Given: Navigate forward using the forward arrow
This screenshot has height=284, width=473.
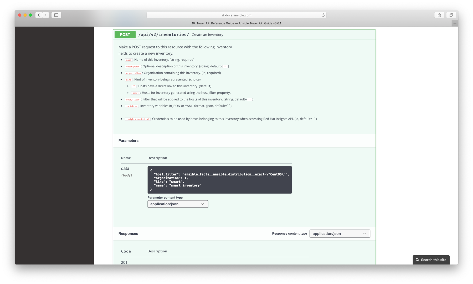Looking at the screenshot, I should (46, 15).
